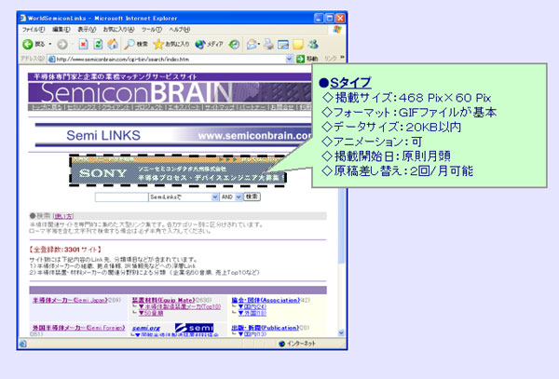Screen dimensions: 559x379
Task: Open the Back button history dropdown
Action: [50, 44]
